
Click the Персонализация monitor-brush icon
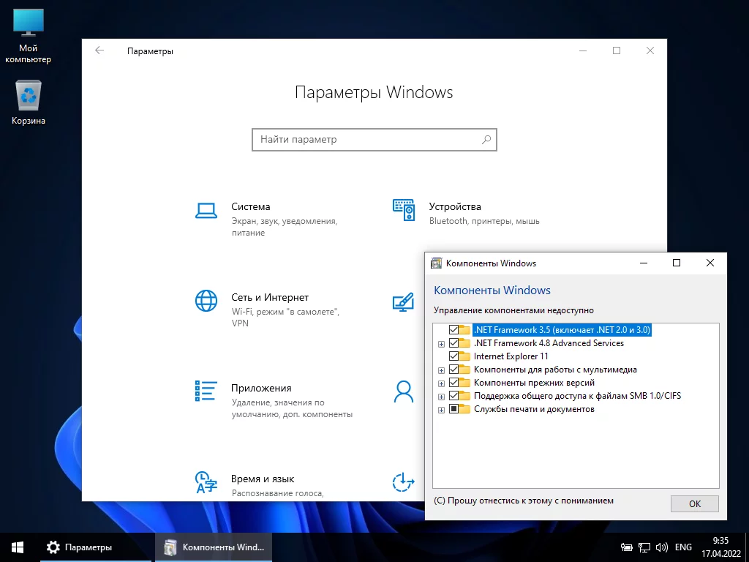pos(404,302)
